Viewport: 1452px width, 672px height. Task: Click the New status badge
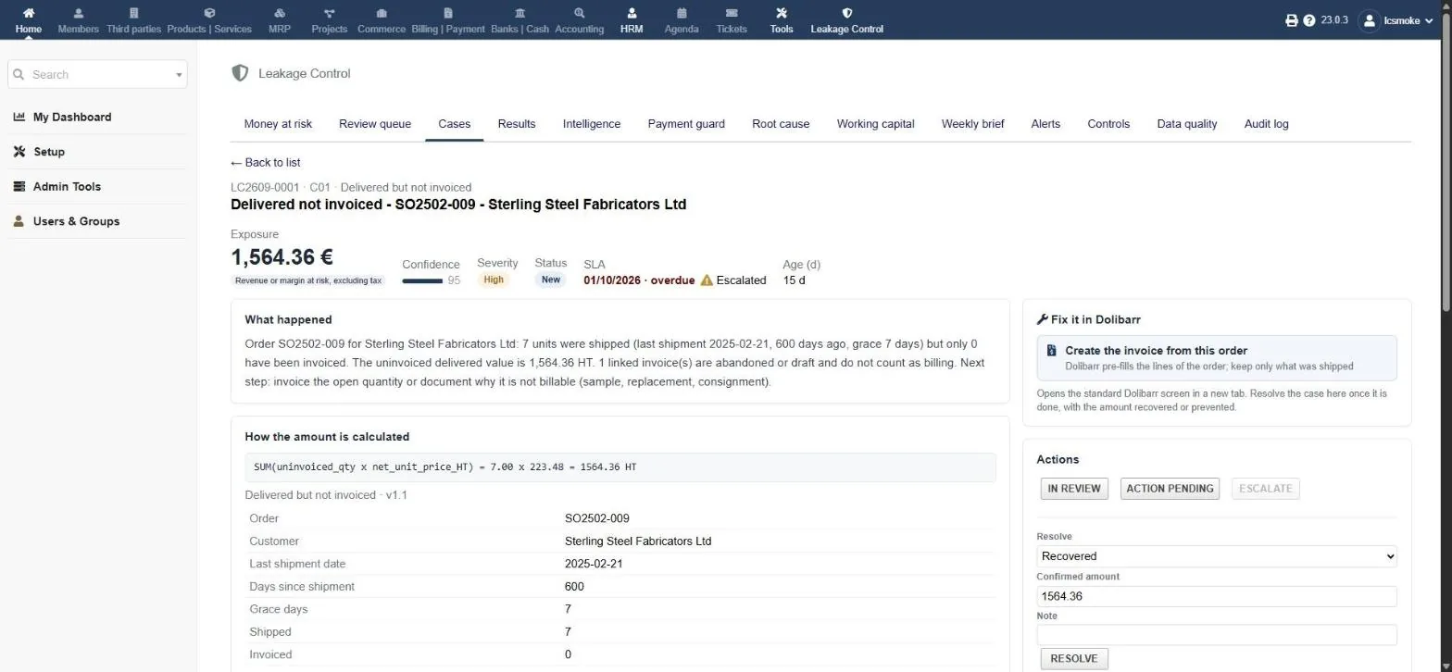[551, 280]
